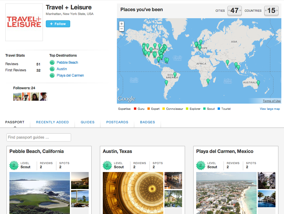Click Scout level badge on Playa del Carmen card
Image resolution: width=284 pixels, height=214 pixels.
click(201, 165)
